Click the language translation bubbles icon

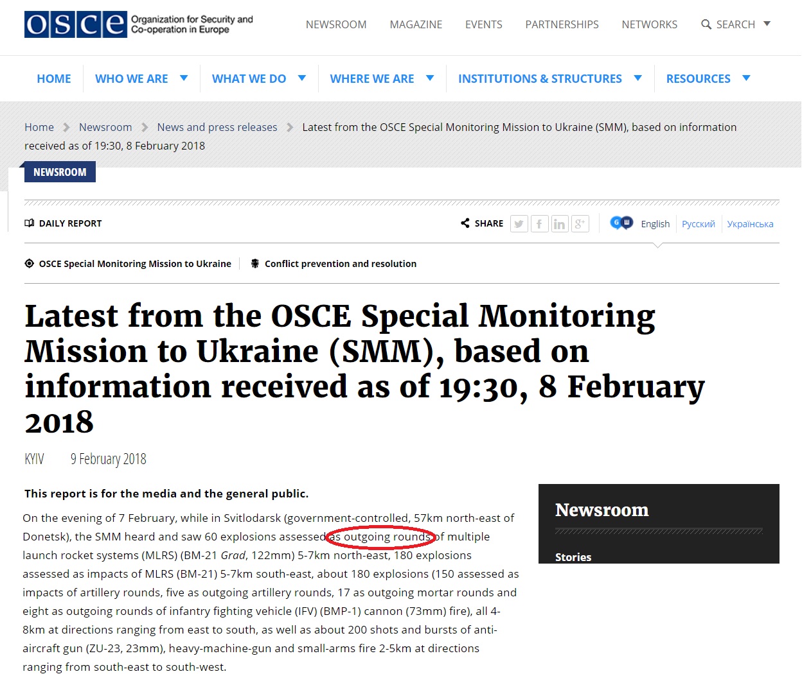click(621, 223)
